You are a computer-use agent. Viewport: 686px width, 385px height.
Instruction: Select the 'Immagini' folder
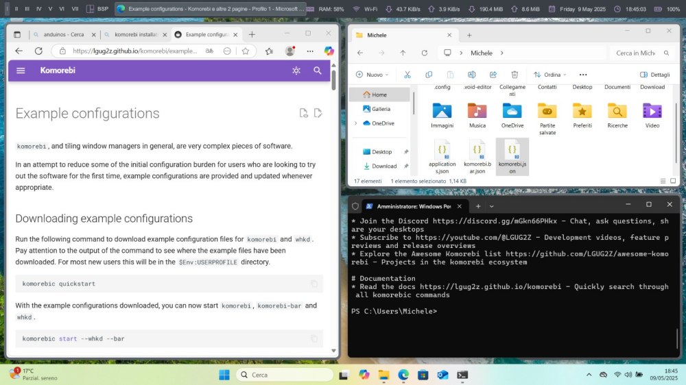[x=442, y=115]
